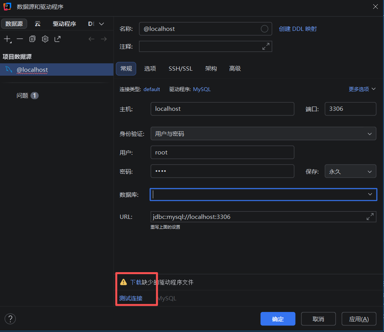384x332 pixels.
Task: Go forward with right arrow icon
Action: pyautogui.click(x=104, y=39)
